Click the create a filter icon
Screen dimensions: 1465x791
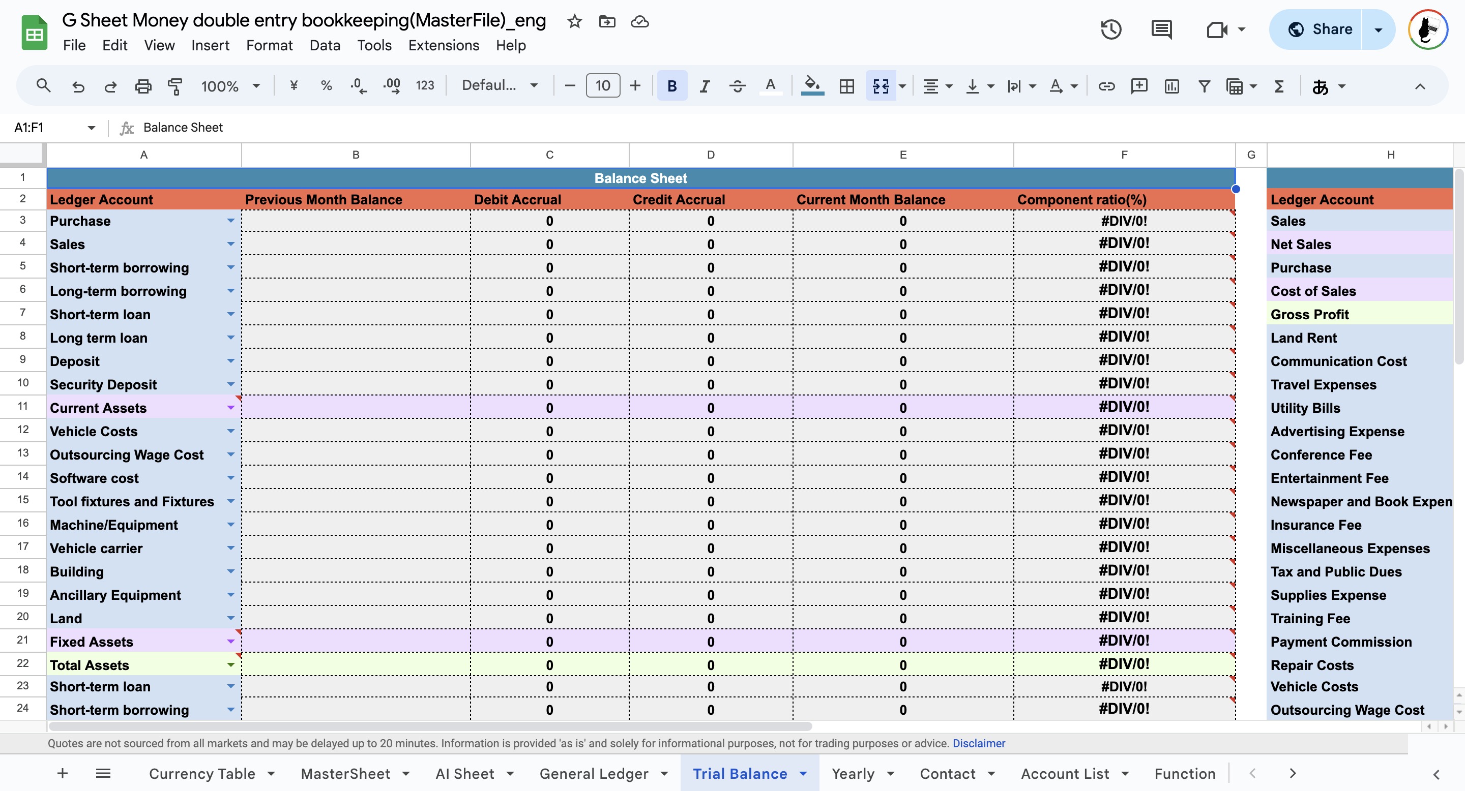point(1204,86)
